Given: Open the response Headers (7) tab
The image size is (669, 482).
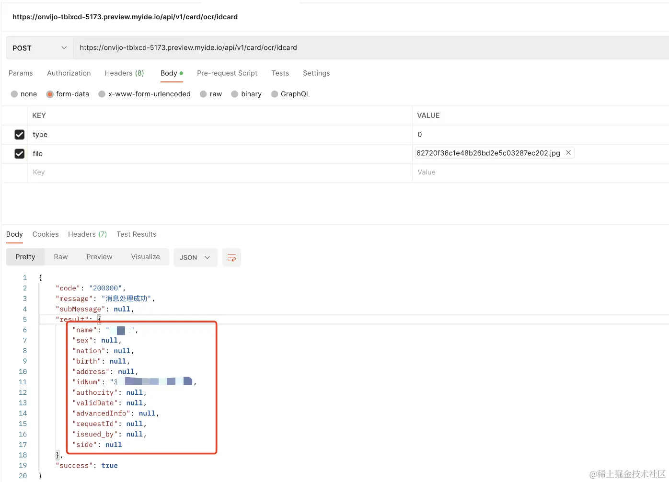Looking at the screenshot, I should (x=88, y=234).
